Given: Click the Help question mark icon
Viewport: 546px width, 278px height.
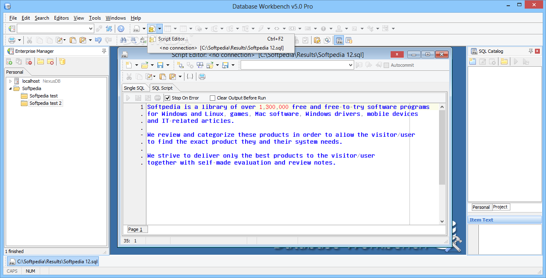Looking at the screenshot, I should pyautogui.click(x=121, y=29).
